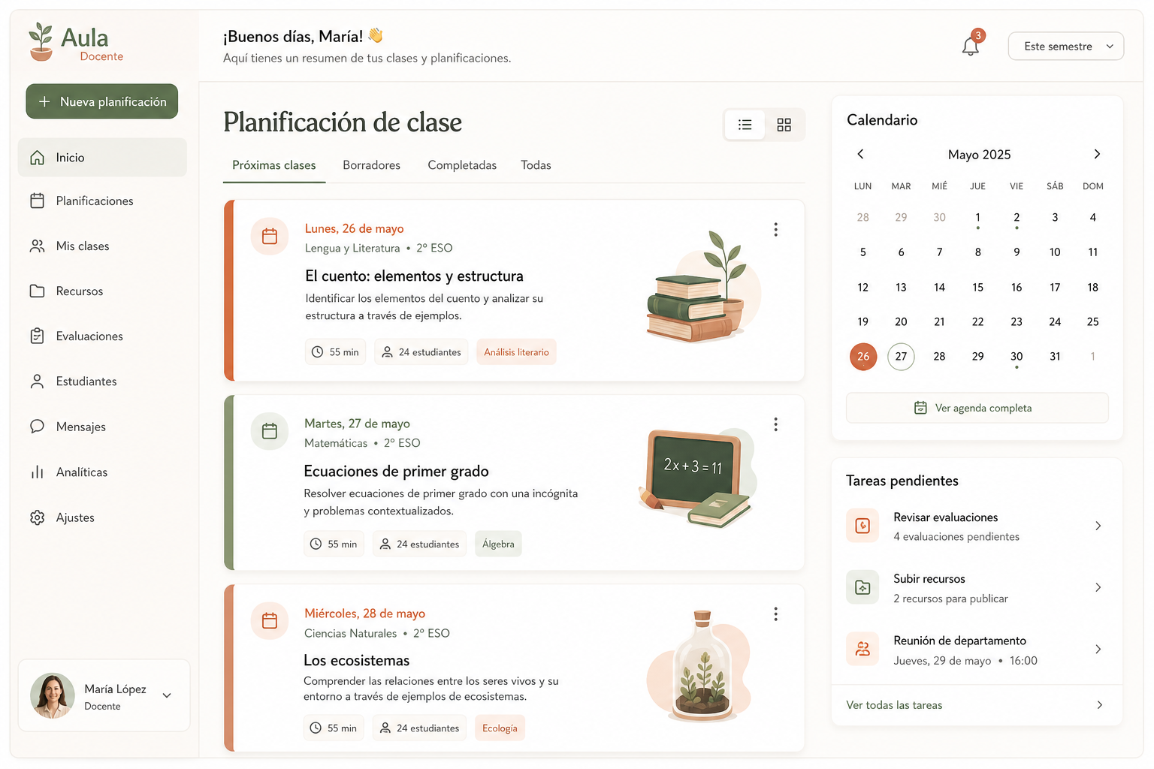This screenshot has height=769, width=1154.
Task: Open Planificaciones in the sidebar
Action: 102,201
